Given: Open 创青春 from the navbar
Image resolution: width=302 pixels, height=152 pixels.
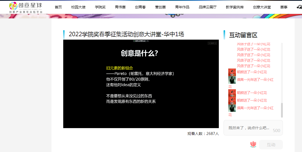Looking at the screenshot, I should 140,7.
